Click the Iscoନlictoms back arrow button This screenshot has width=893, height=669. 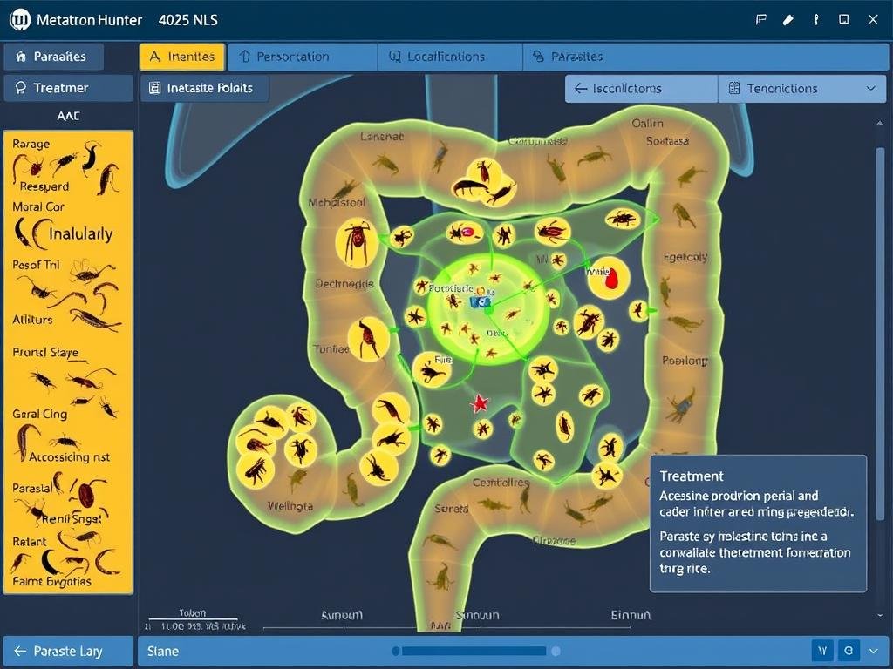641,89
